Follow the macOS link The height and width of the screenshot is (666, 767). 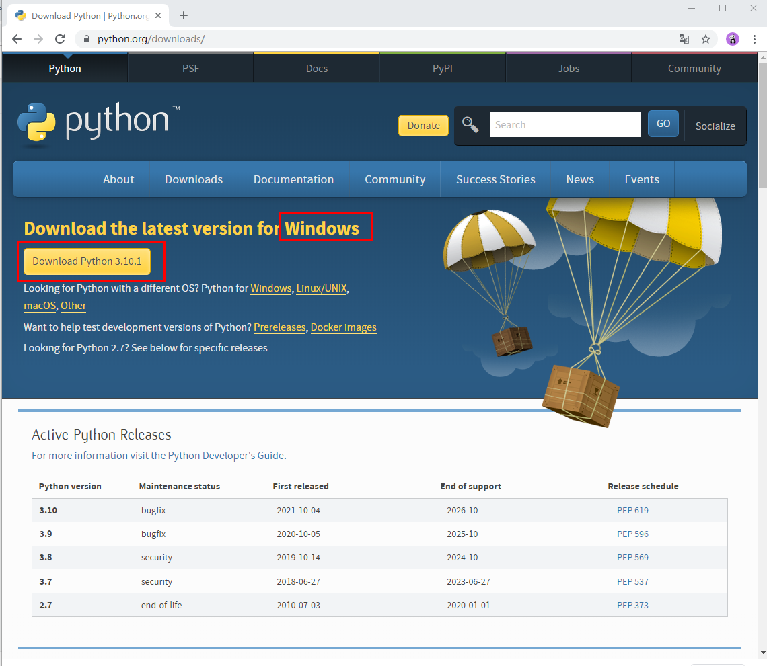[x=40, y=306]
